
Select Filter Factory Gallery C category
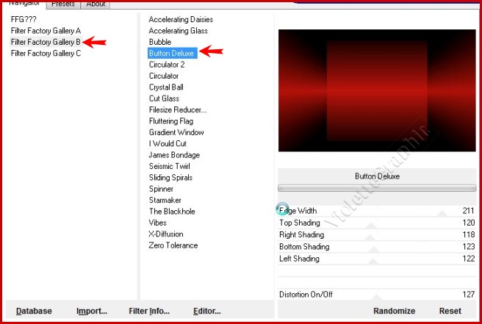pos(46,53)
